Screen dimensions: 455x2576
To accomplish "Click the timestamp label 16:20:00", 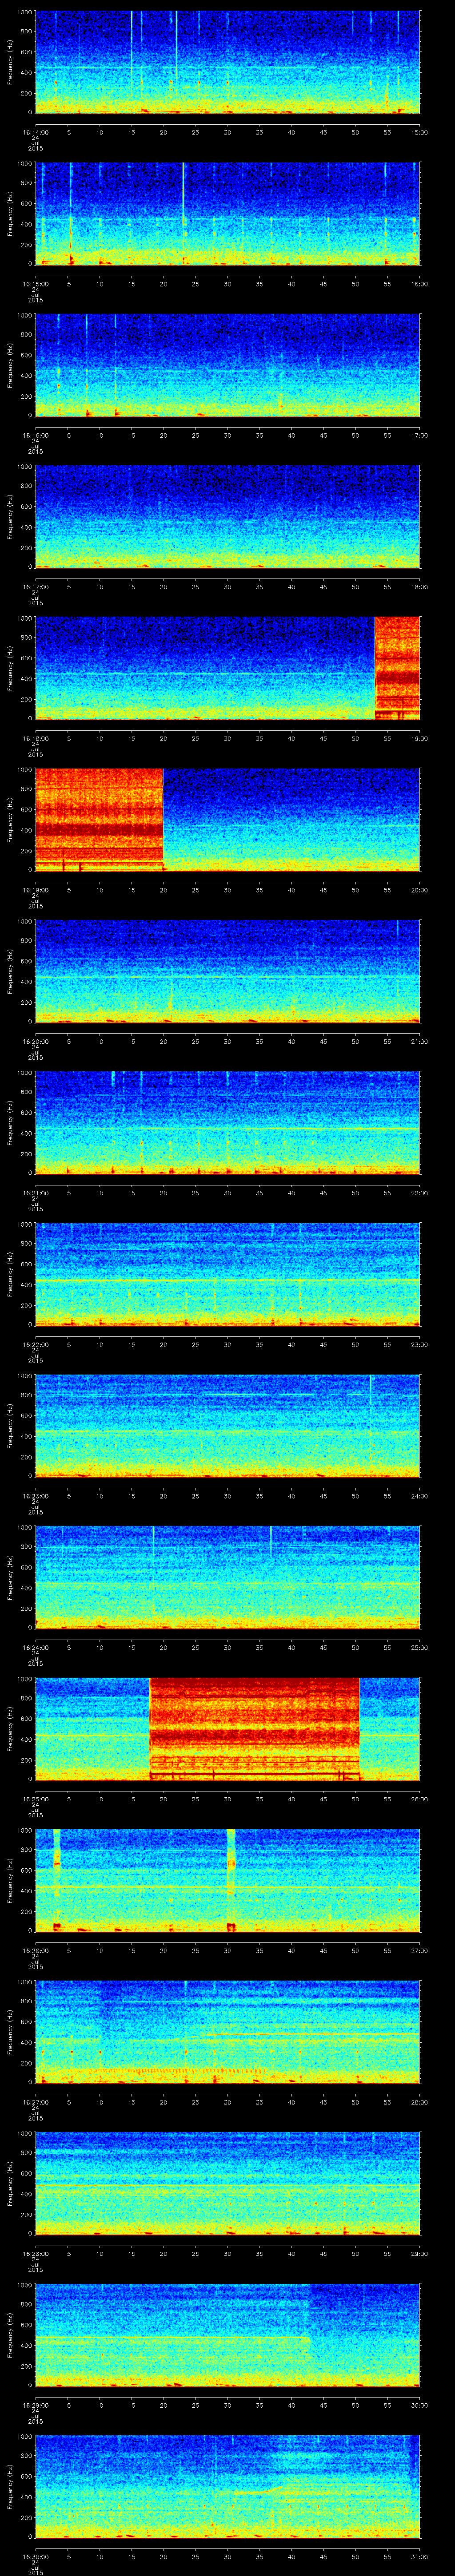I will [35, 1041].
